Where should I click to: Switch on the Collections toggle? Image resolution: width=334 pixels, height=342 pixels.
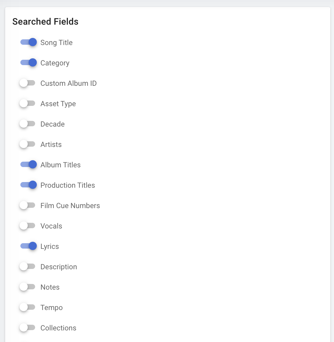coord(27,328)
